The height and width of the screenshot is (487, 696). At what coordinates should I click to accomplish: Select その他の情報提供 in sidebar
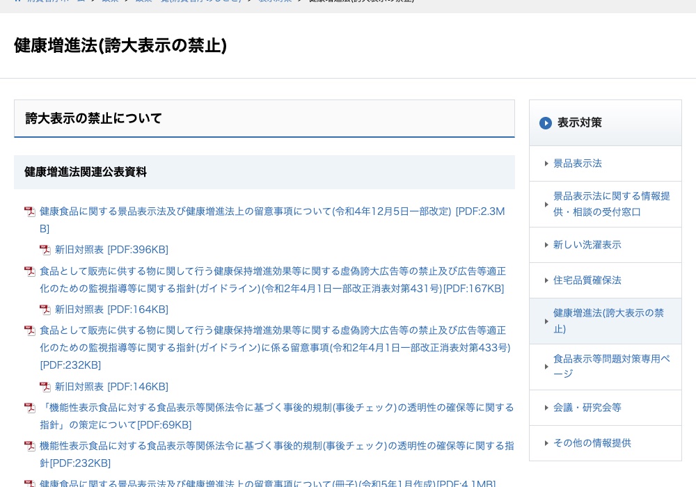click(x=592, y=443)
